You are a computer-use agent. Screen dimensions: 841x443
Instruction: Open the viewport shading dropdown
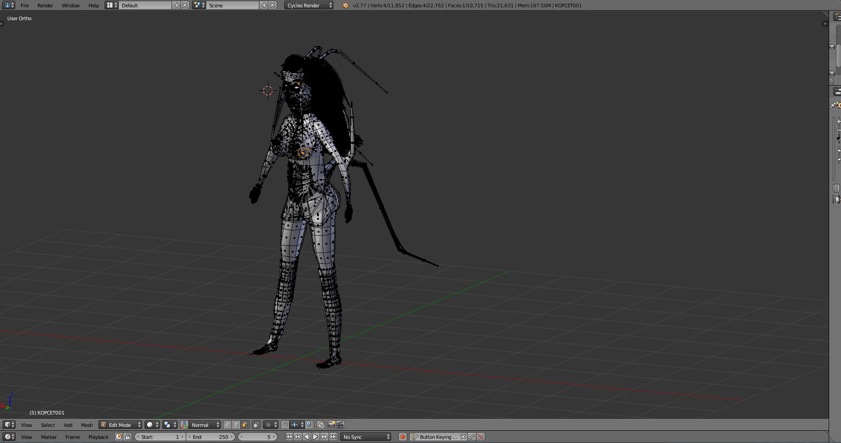(x=152, y=425)
